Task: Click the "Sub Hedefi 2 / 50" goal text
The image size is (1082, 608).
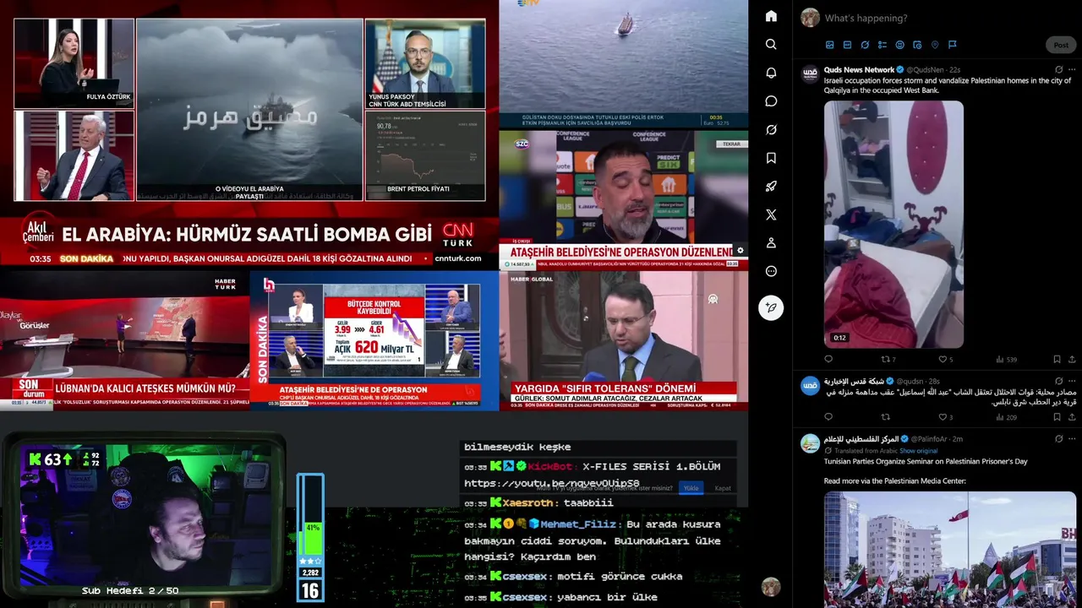Action: (x=130, y=591)
